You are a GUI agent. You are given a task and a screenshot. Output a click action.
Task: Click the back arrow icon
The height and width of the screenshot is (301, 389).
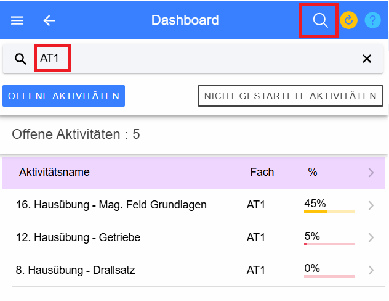[49, 20]
